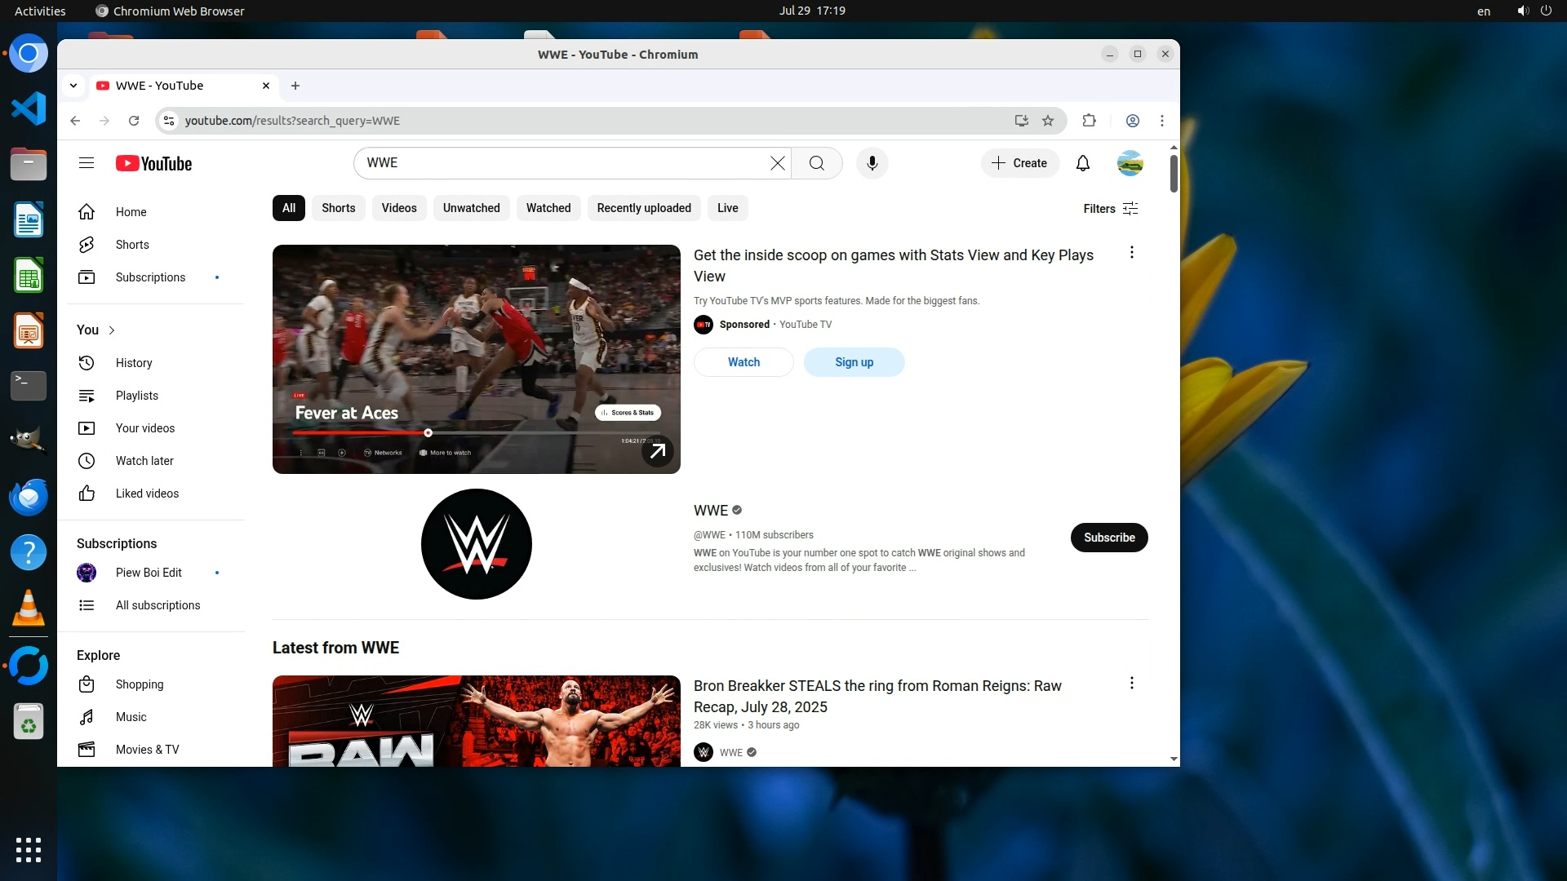
Task: Expand the Filters options panel
Action: point(1110,209)
